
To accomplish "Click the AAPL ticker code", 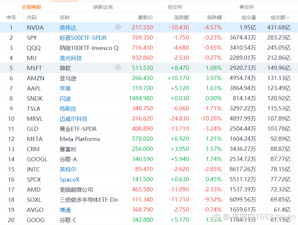I will click(x=34, y=88).
